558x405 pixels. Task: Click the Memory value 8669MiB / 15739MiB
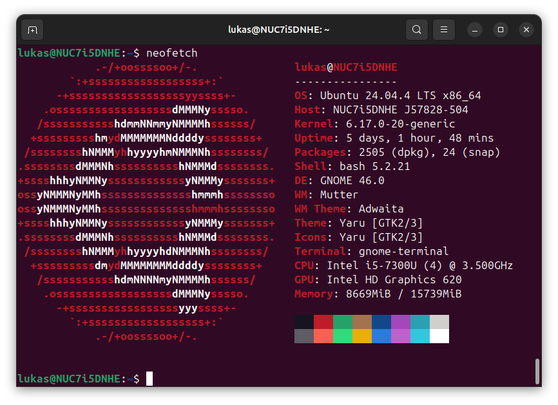point(403,294)
